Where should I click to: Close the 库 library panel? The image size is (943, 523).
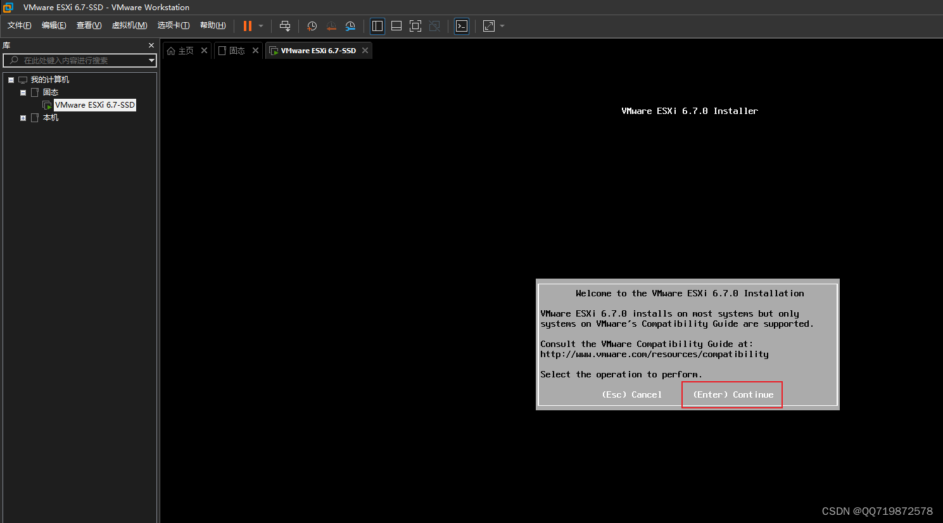[151, 46]
